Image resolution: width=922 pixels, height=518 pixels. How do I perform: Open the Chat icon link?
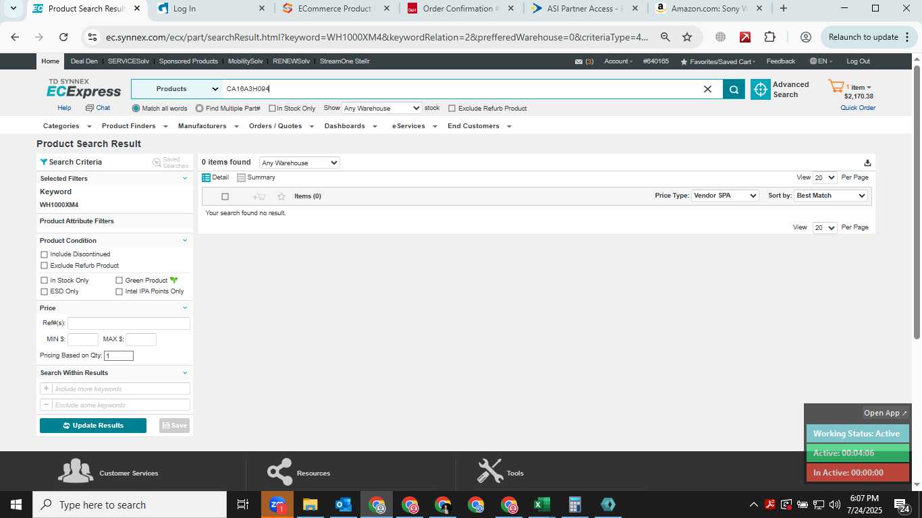coord(90,108)
